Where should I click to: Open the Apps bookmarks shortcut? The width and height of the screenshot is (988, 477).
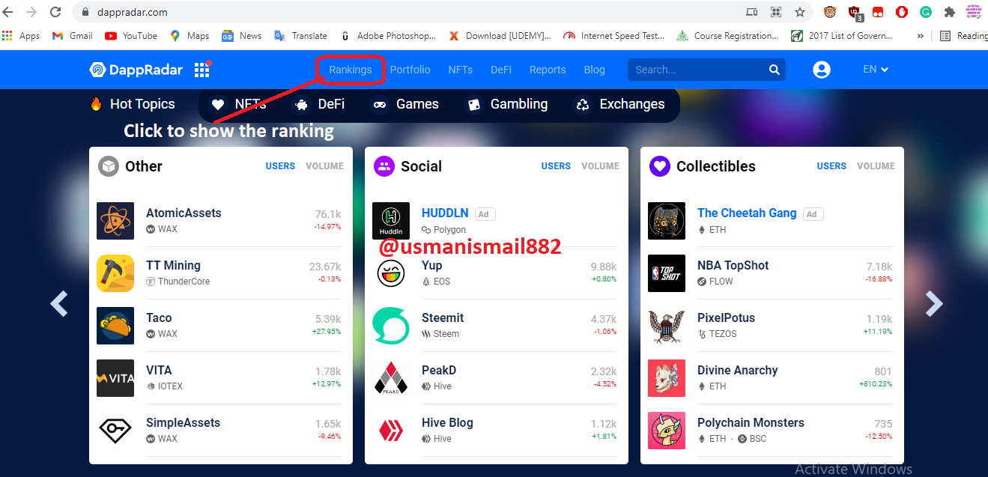[21, 36]
